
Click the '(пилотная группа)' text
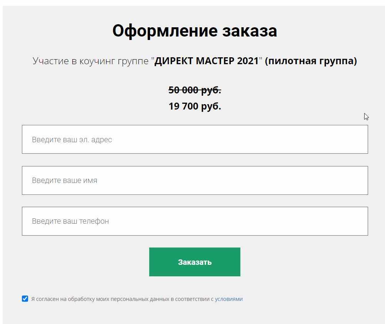point(311,61)
